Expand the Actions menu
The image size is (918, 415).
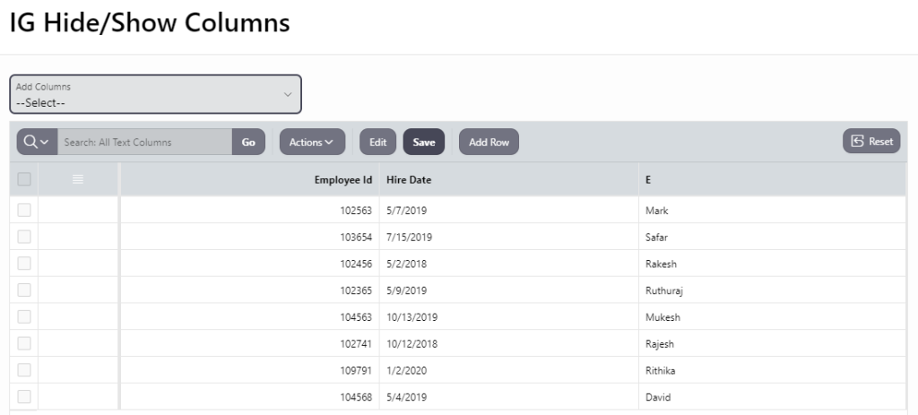[x=311, y=142]
